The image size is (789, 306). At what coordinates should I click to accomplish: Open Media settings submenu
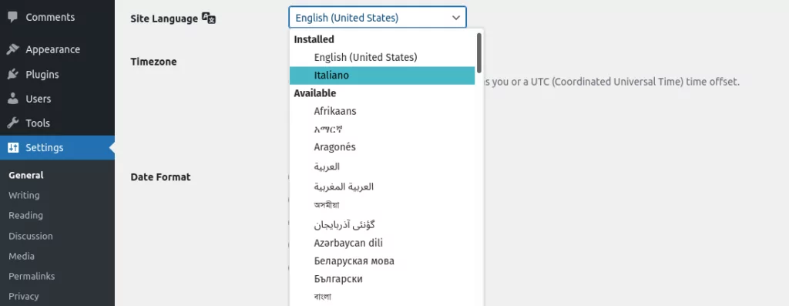(22, 256)
